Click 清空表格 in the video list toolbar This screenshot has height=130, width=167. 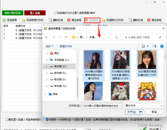point(74,20)
